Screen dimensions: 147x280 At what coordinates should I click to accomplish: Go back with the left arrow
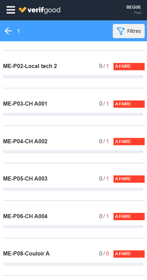point(8,31)
